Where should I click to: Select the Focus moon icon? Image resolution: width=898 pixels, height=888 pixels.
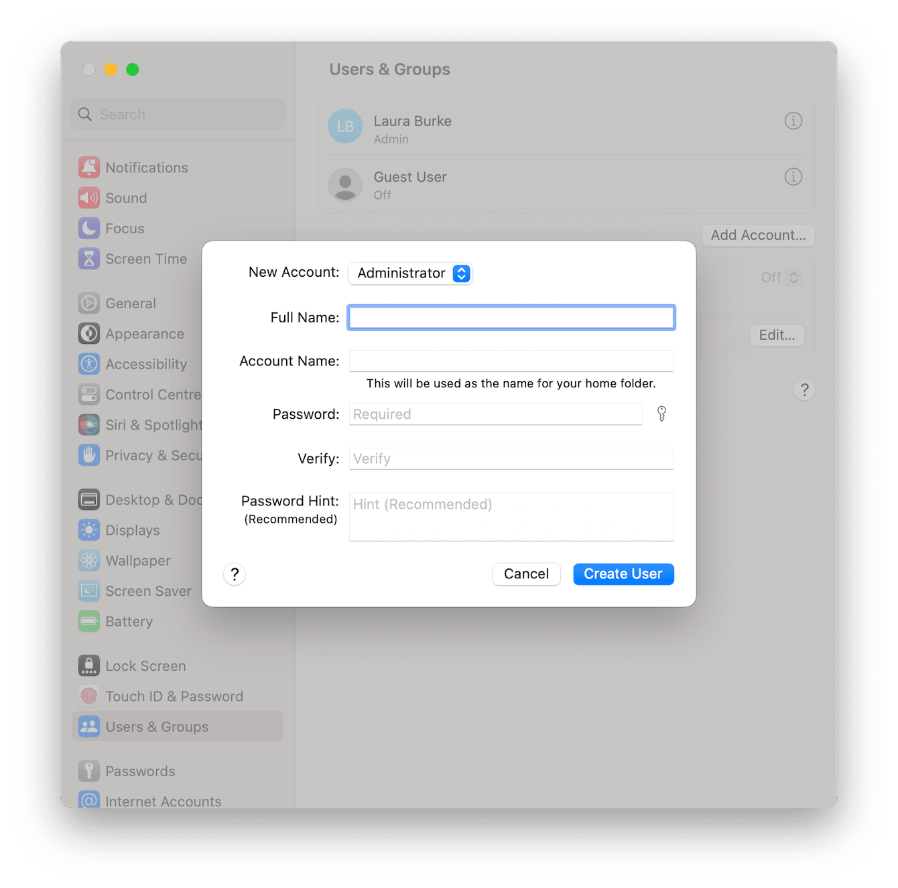coord(89,228)
